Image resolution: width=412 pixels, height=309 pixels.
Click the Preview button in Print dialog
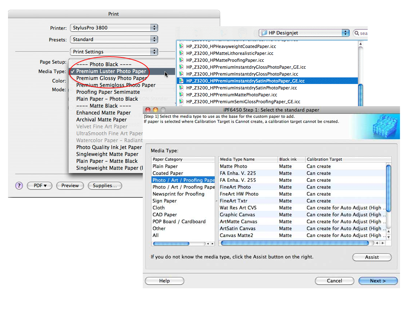click(x=70, y=186)
